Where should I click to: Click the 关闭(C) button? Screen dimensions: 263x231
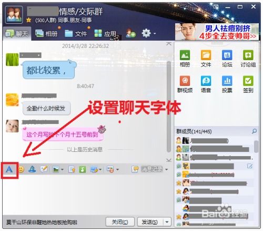[x=120, y=222]
